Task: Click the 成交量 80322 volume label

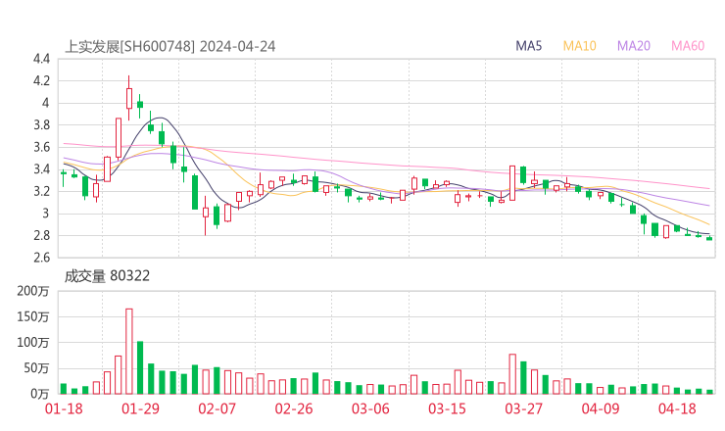Action: coord(107,276)
